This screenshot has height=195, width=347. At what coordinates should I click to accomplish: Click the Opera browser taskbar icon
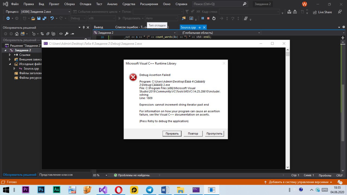pos(118,190)
